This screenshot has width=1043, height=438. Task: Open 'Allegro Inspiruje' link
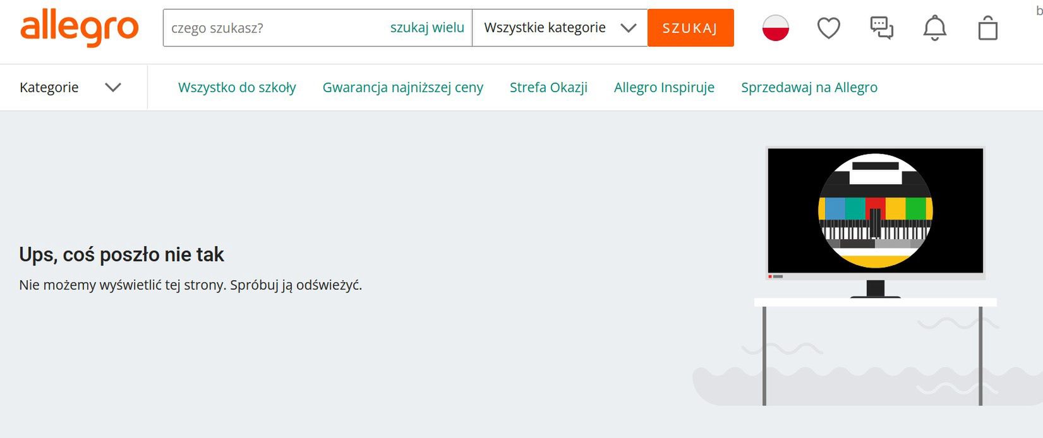click(664, 87)
